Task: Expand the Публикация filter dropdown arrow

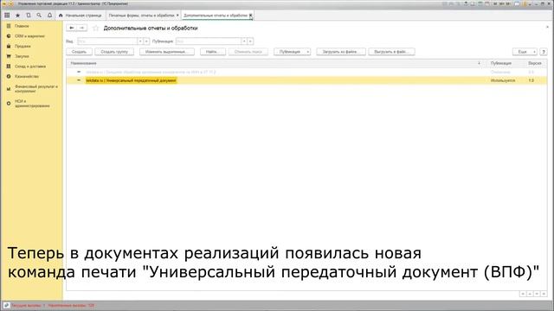Action: [x=244, y=41]
